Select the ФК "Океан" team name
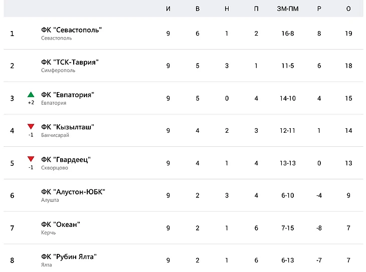Screen dimensions: 366x272 point(61,224)
